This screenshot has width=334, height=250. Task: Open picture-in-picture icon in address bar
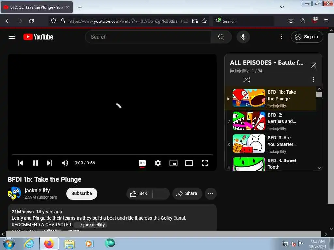pyautogui.click(x=195, y=21)
